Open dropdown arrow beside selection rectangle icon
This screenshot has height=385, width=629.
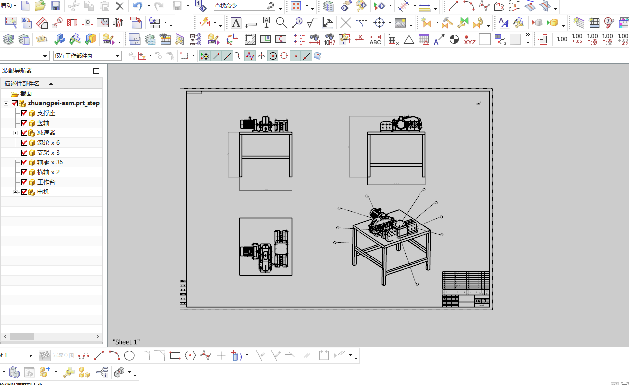click(193, 56)
